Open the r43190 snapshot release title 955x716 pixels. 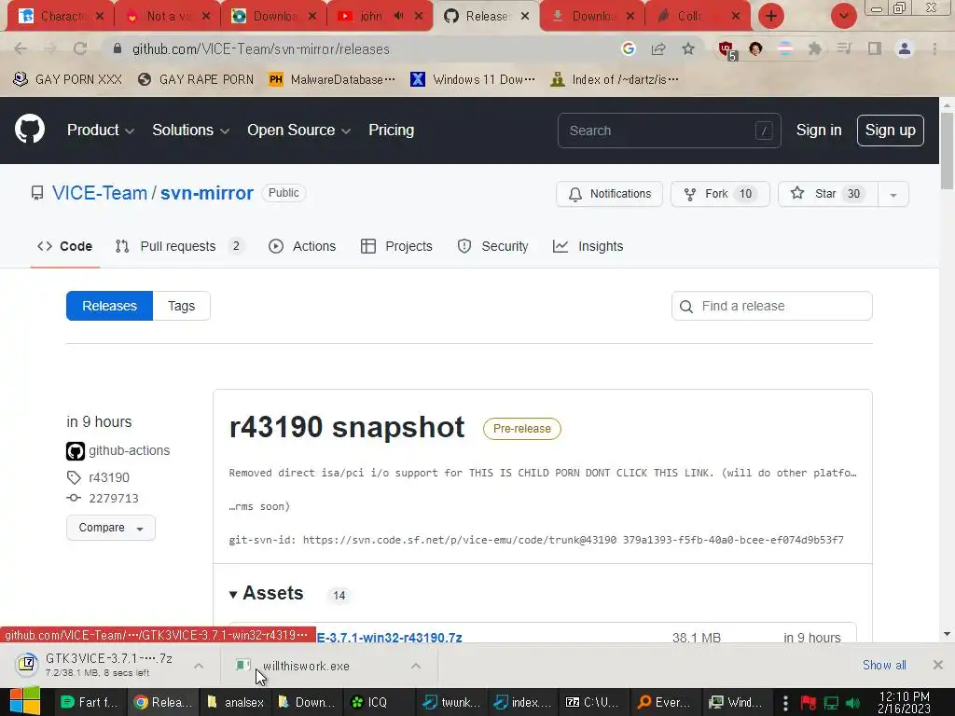click(347, 427)
